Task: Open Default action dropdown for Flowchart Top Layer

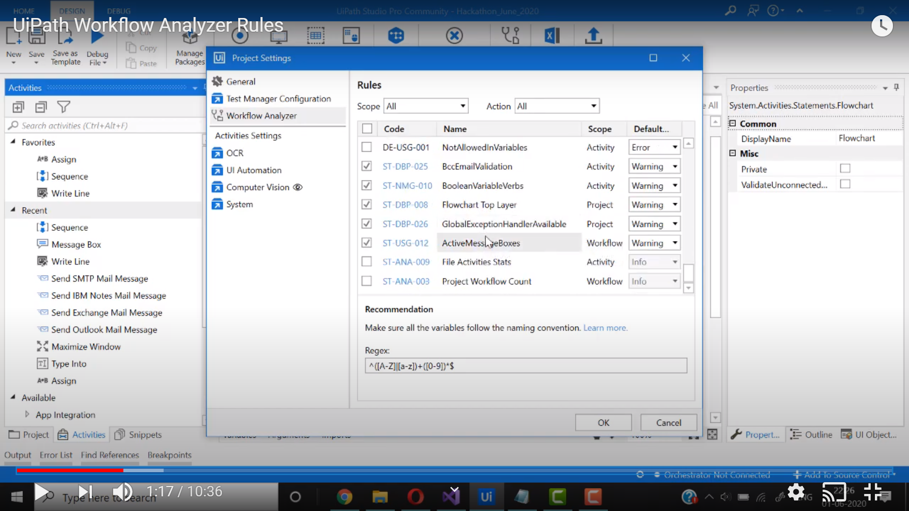Action: (654, 205)
